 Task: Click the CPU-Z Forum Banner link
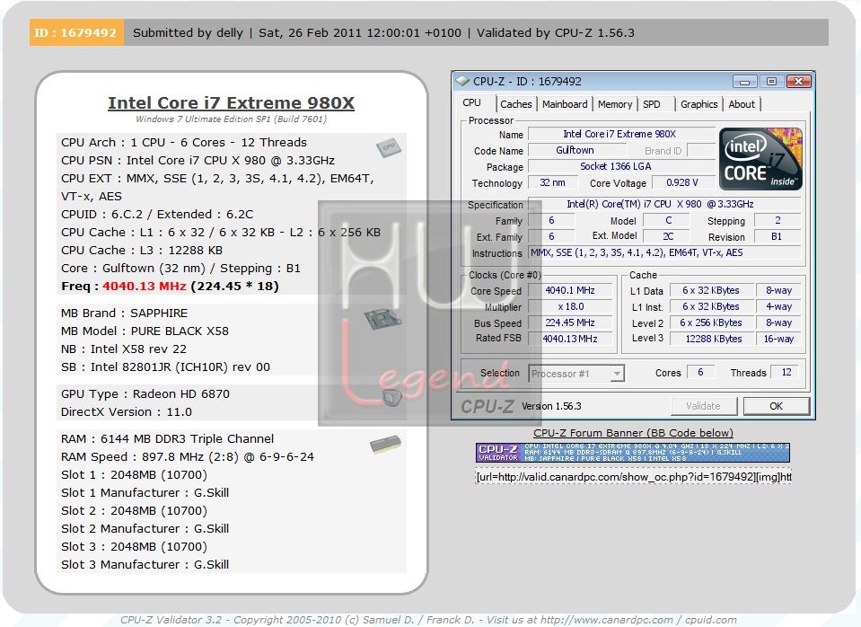[633, 433]
